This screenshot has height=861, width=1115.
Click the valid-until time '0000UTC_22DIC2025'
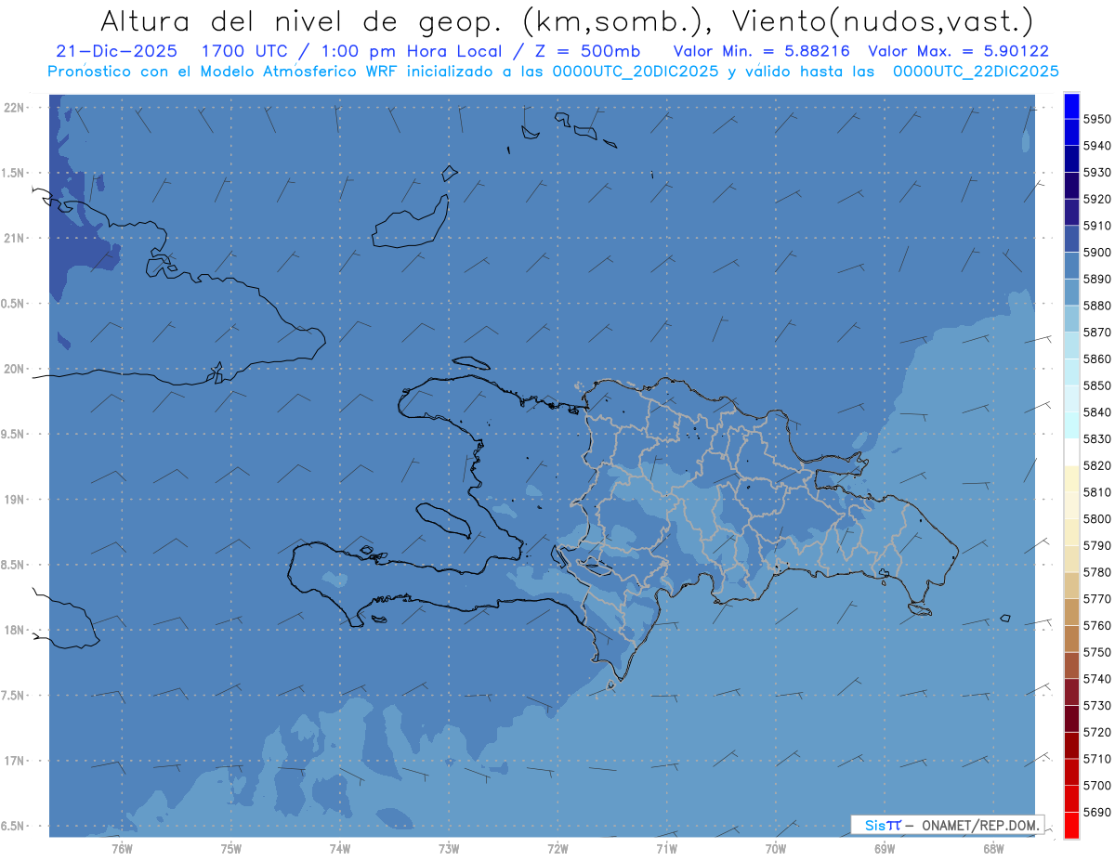click(976, 72)
